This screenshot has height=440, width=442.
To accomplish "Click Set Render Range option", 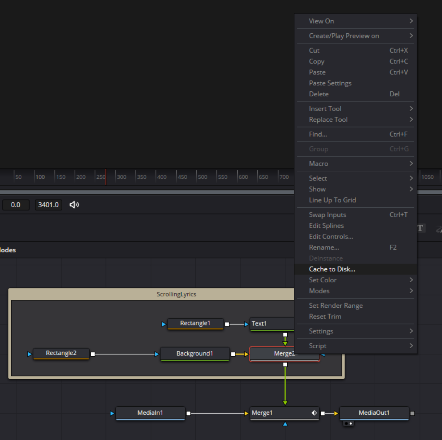I will tap(335, 306).
